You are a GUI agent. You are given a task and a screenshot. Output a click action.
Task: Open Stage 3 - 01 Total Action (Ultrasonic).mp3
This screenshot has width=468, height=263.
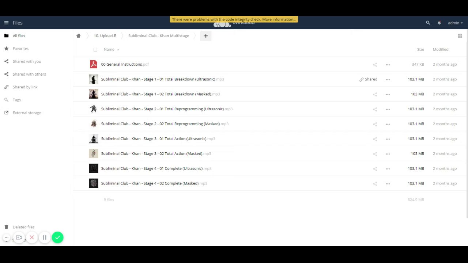tap(158, 139)
